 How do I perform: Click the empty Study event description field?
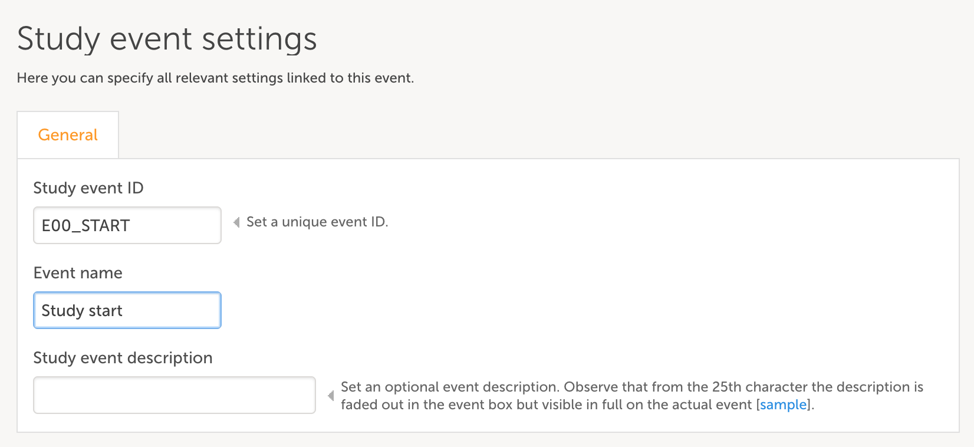click(x=174, y=395)
